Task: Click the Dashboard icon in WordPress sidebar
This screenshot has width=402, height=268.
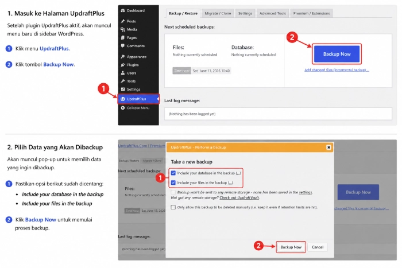Action: [x=123, y=10]
